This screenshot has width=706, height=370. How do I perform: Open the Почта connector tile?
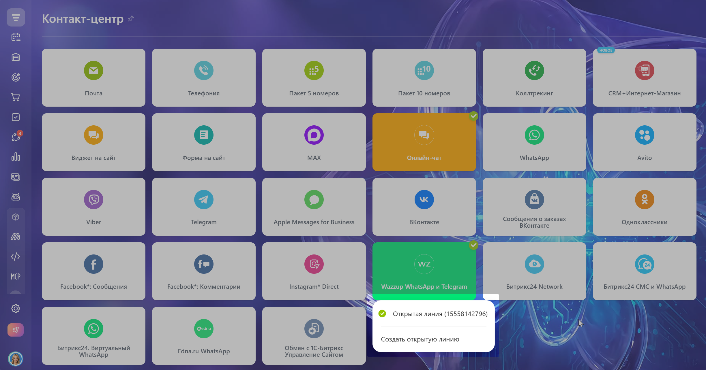93,78
